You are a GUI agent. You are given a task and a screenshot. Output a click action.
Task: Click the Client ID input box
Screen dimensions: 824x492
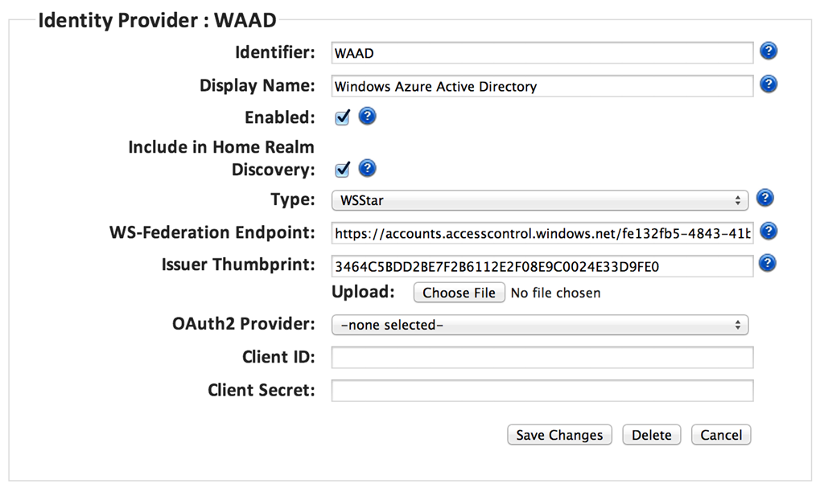coord(542,357)
